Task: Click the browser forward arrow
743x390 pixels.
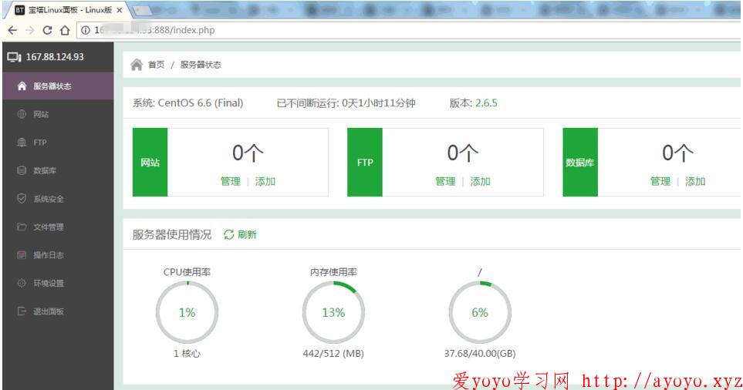Action: [30, 30]
